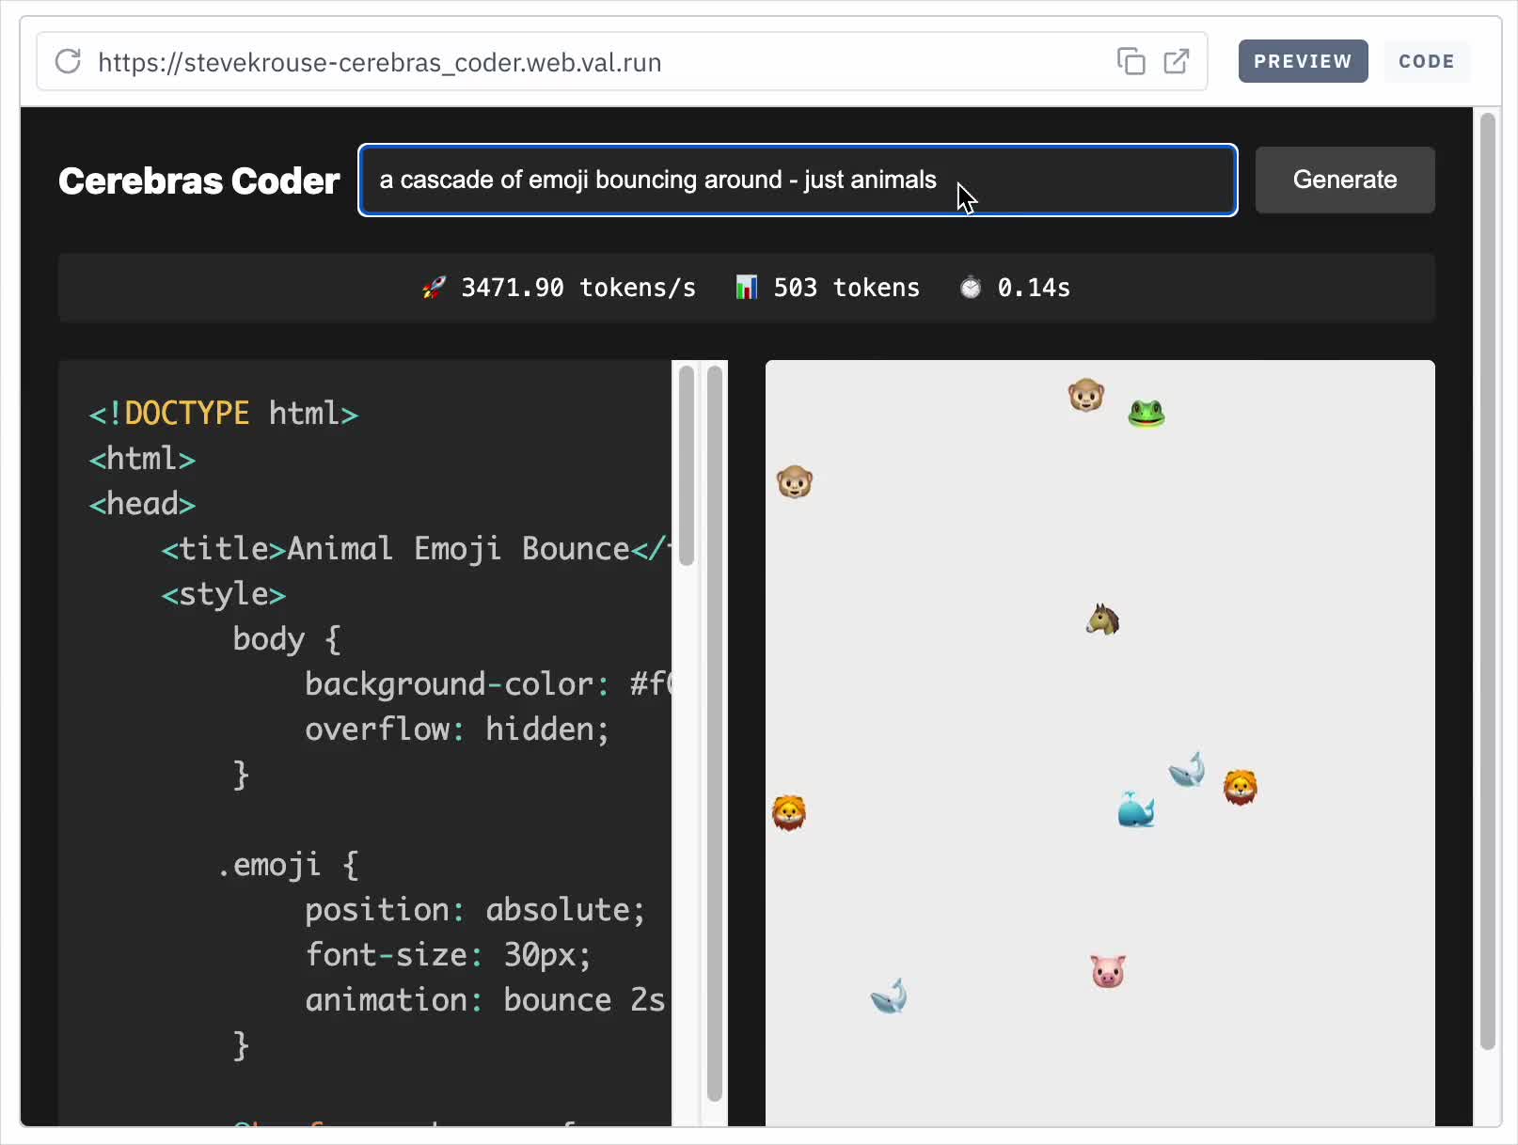Click the pink pig emoji
The width and height of the screenshot is (1518, 1145).
coord(1108,971)
